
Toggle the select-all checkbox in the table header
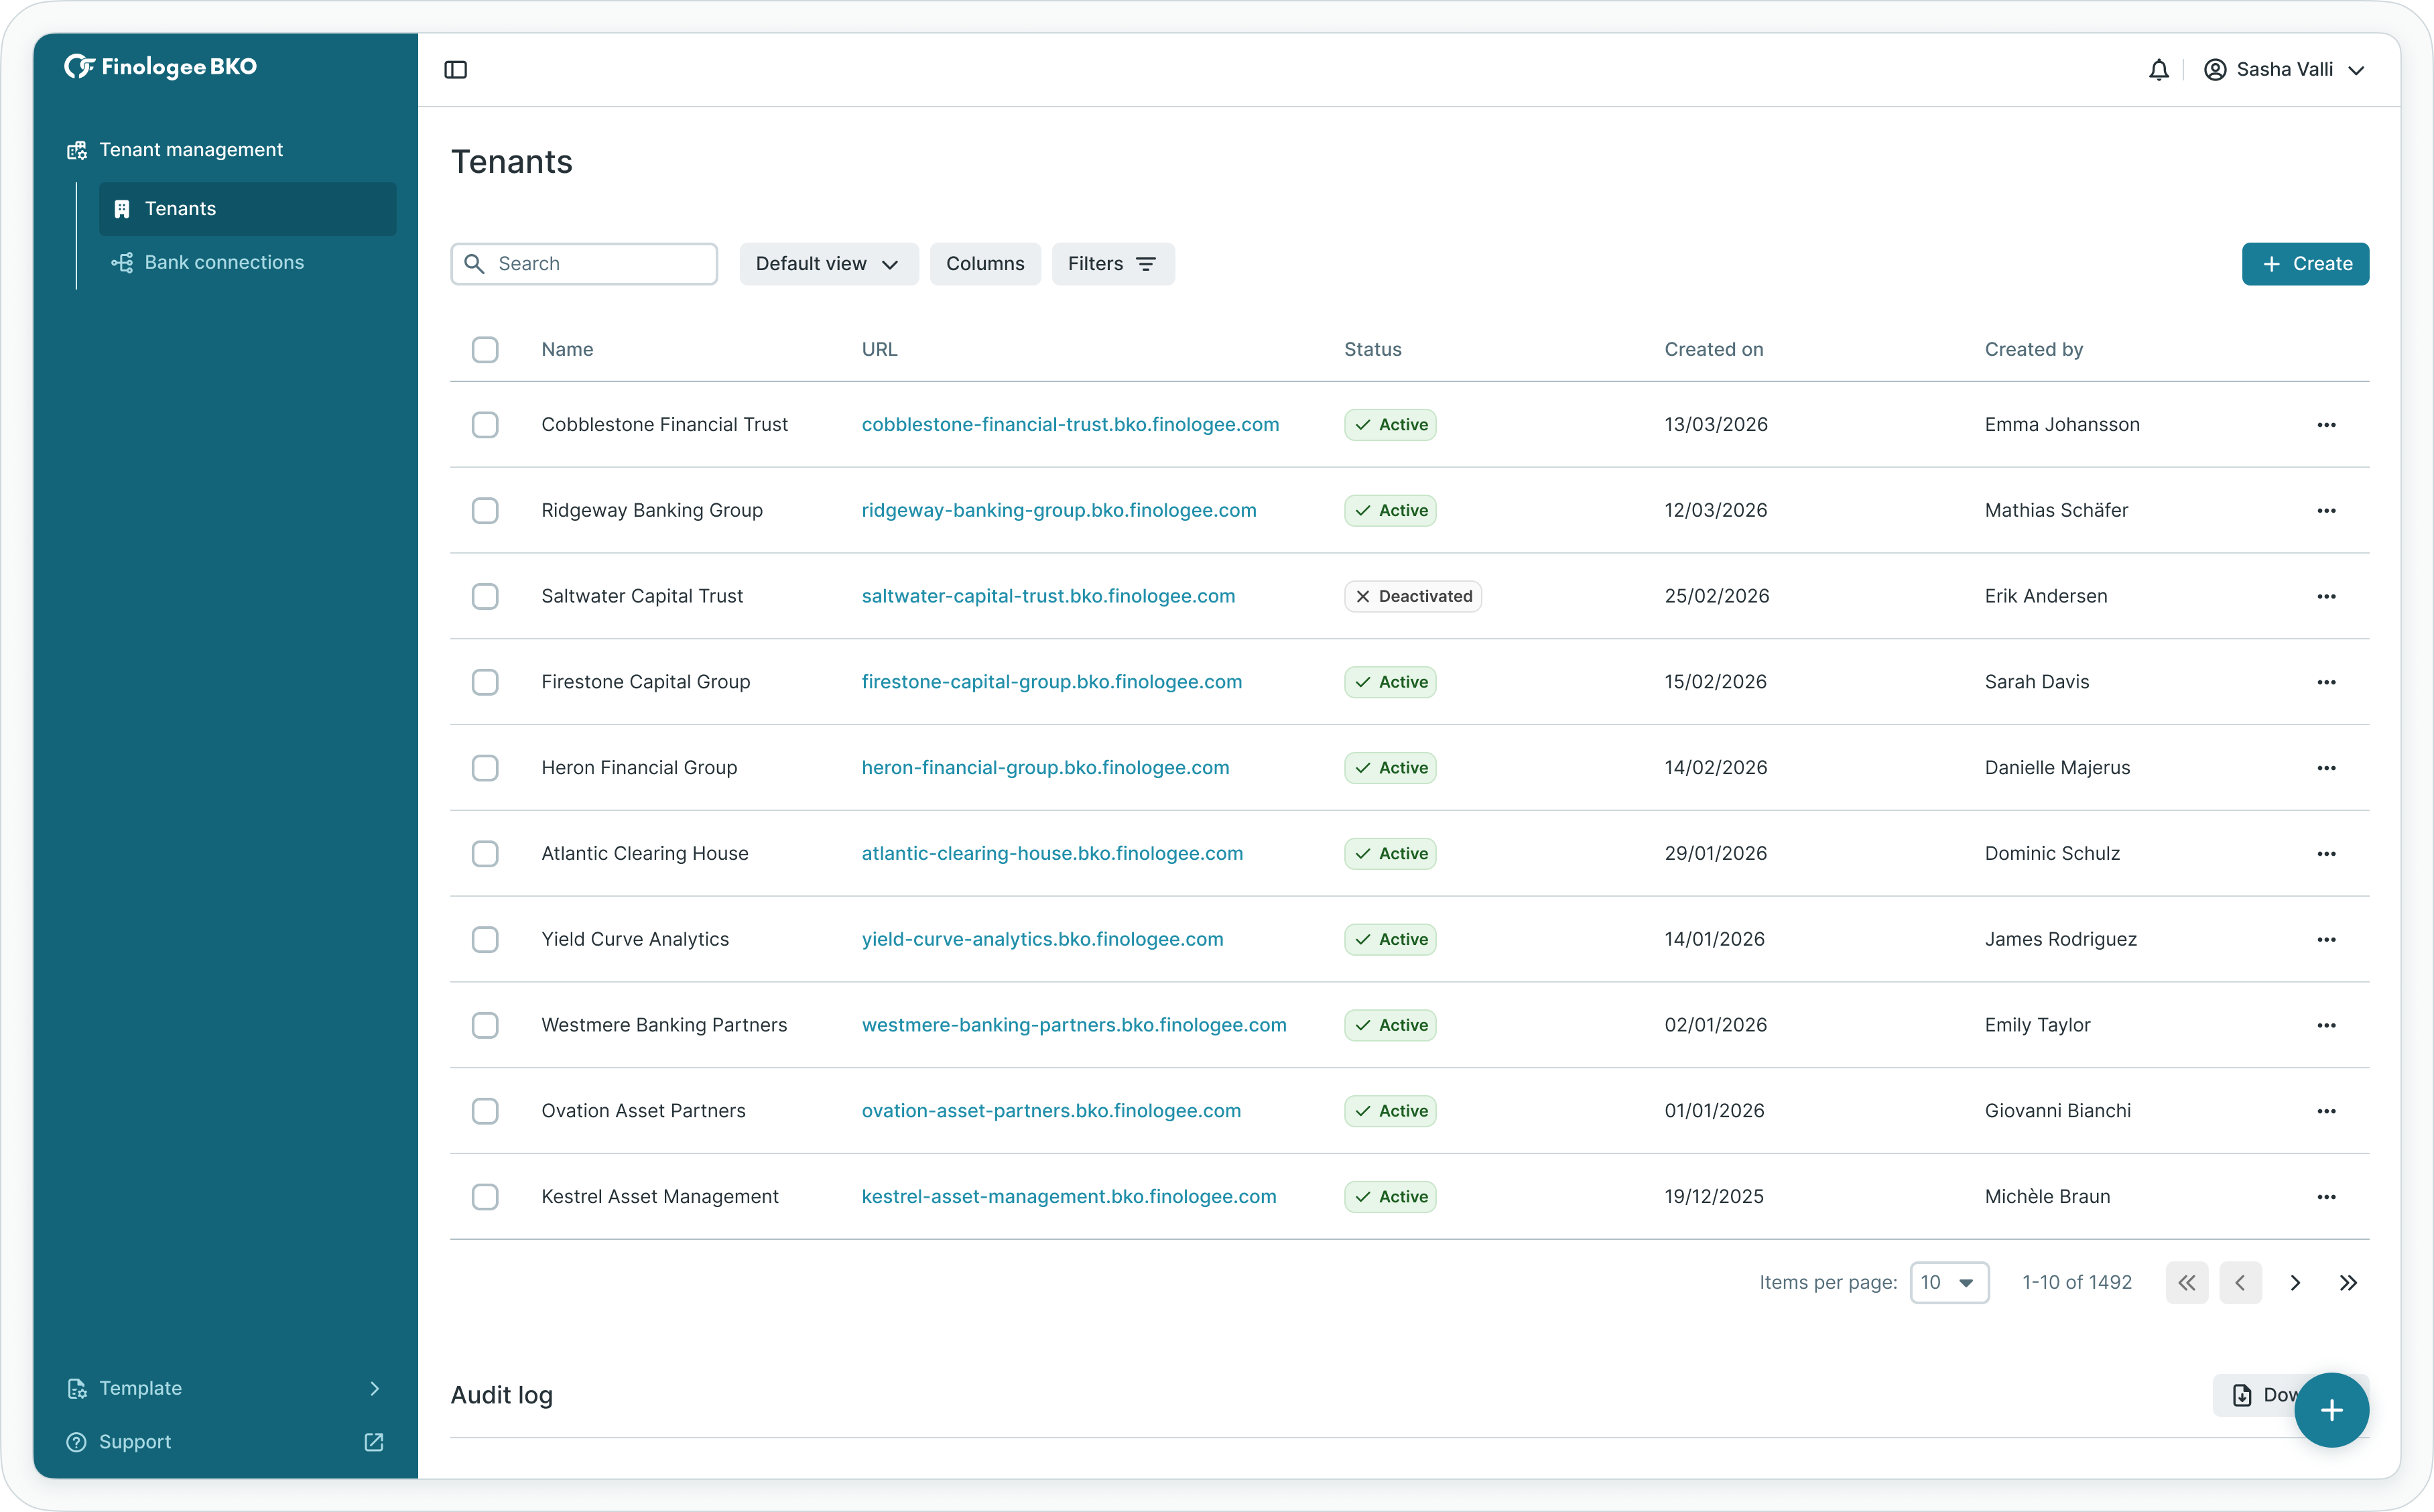click(x=485, y=350)
